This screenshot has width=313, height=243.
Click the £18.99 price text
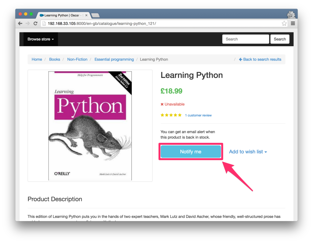171,91
